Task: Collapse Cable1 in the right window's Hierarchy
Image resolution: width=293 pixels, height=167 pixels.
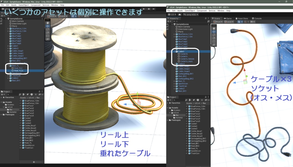Action: tap(174, 51)
